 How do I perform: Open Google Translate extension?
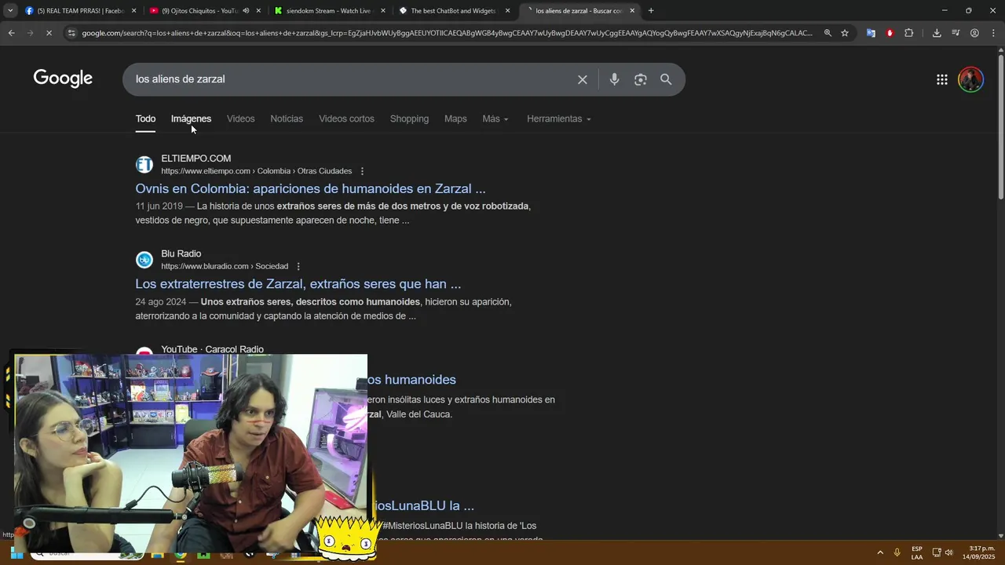pos(871,33)
